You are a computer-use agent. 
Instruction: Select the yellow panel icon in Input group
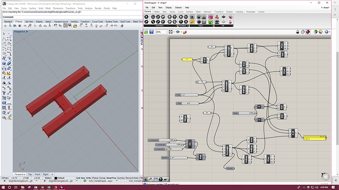pyautogui.click(x=192, y=22)
